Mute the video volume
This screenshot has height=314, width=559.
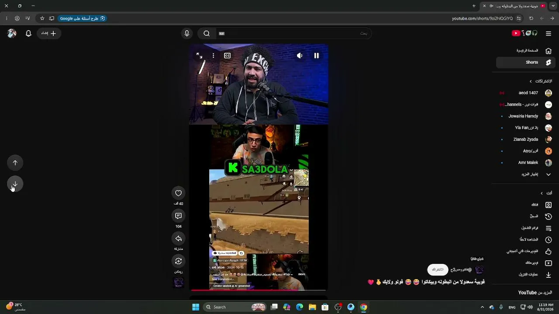300,56
